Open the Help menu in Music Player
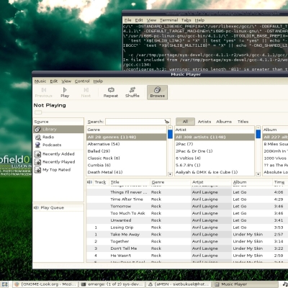This screenshot has height=288, width=288. click(98, 81)
